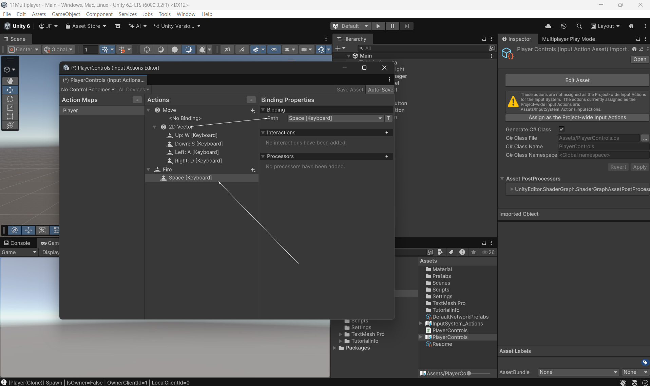Viewport: 650px width, 386px height.
Task: Open the Unity cloud icon
Action: click(548, 26)
